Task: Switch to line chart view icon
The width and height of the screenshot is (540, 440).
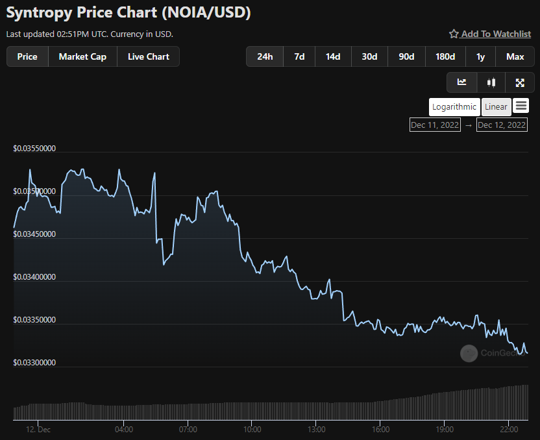Action: (x=461, y=82)
